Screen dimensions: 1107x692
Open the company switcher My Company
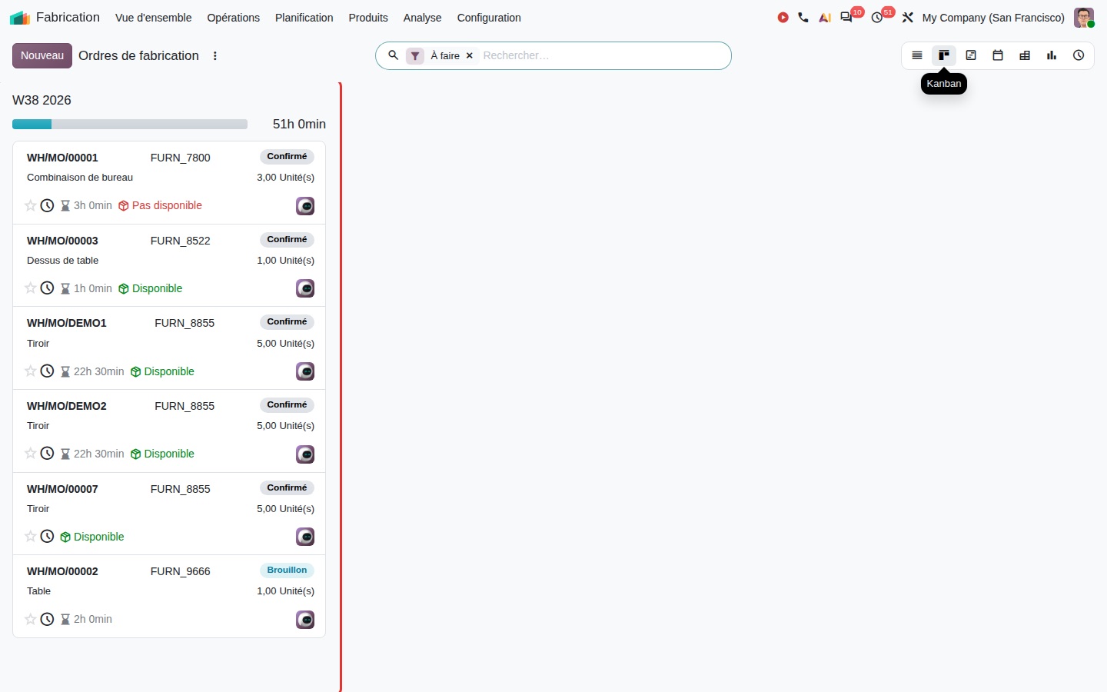[x=993, y=18]
